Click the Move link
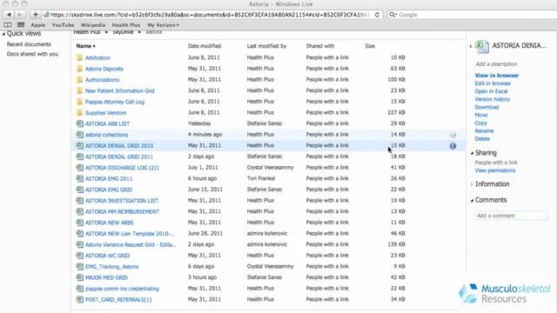This screenshot has width=557, height=313. pyautogui.click(x=481, y=115)
